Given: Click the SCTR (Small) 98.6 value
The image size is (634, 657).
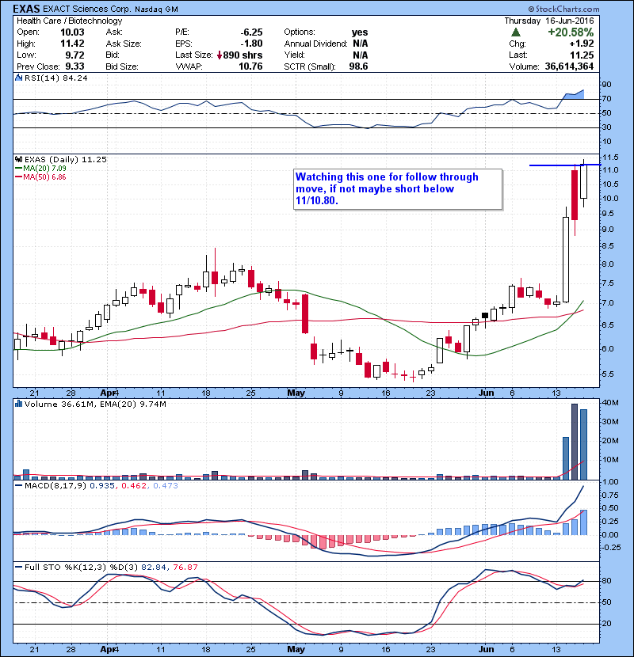Looking at the screenshot, I should pos(358,66).
